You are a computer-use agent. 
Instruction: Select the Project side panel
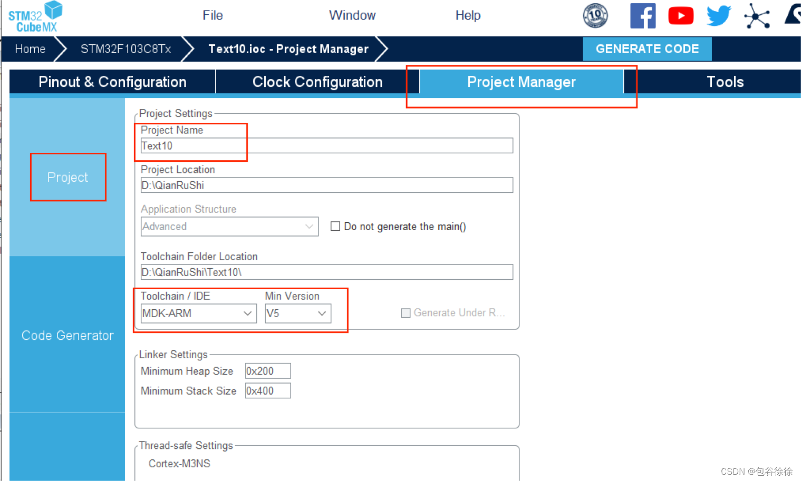(67, 177)
